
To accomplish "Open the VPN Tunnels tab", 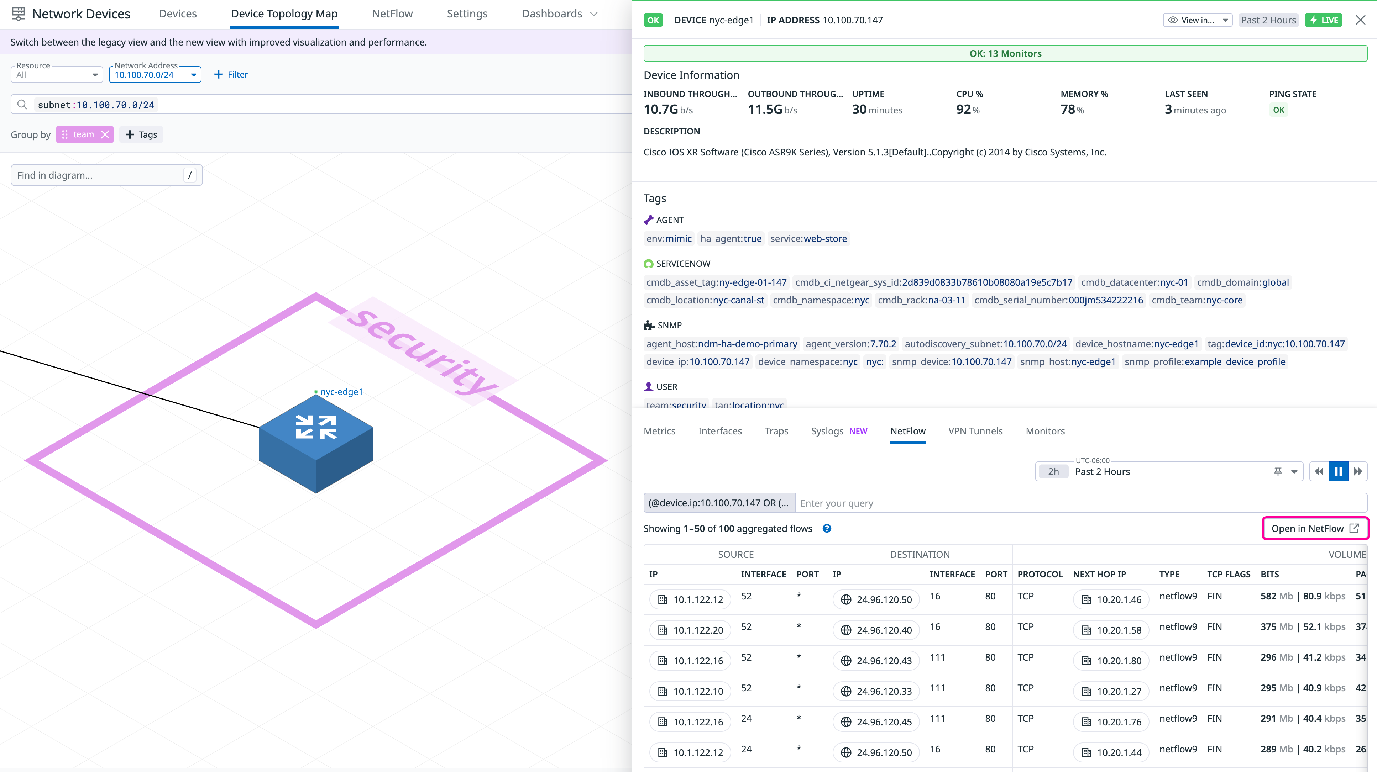I will coord(975,430).
